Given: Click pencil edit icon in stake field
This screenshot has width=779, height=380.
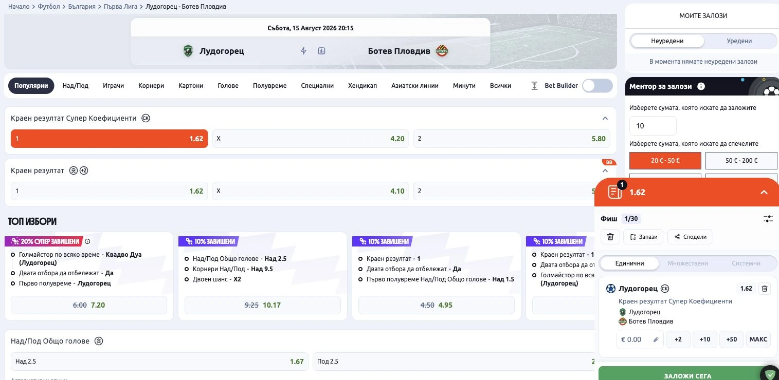Looking at the screenshot, I should pyautogui.click(x=656, y=339).
